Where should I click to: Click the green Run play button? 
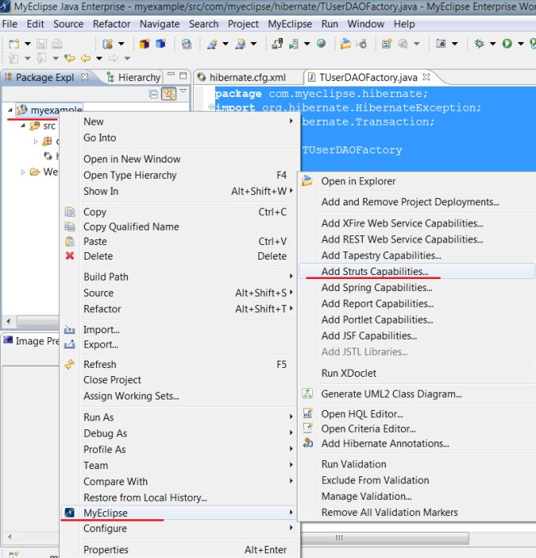pos(507,44)
